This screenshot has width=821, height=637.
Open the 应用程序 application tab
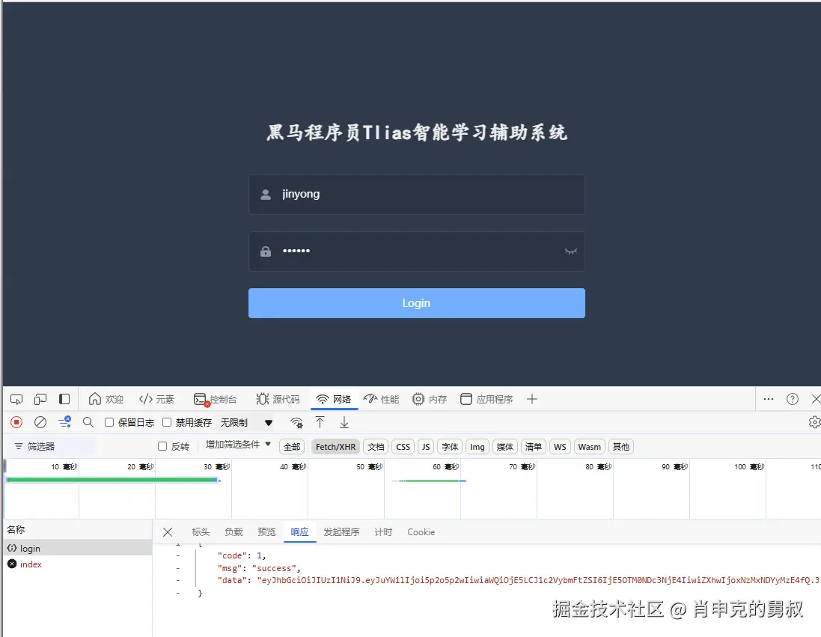[x=486, y=399]
